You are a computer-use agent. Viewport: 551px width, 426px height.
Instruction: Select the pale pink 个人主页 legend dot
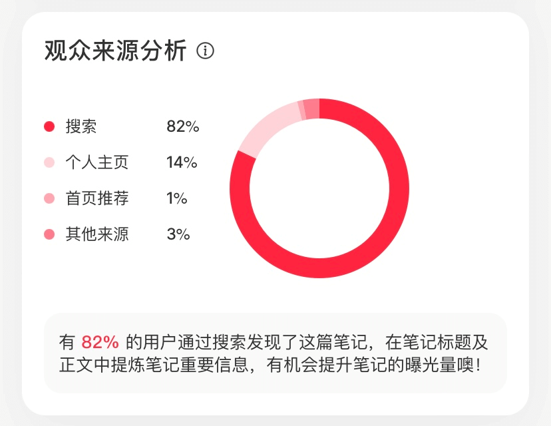pos(49,162)
